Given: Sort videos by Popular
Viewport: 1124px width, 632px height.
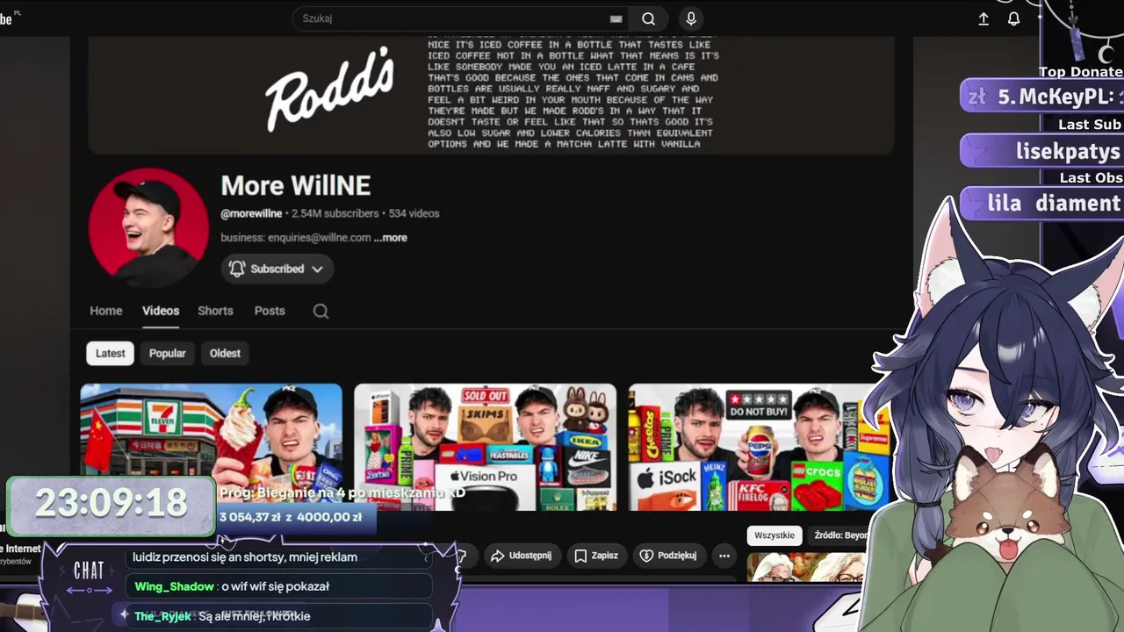Looking at the screenshot, I should 167,353.
